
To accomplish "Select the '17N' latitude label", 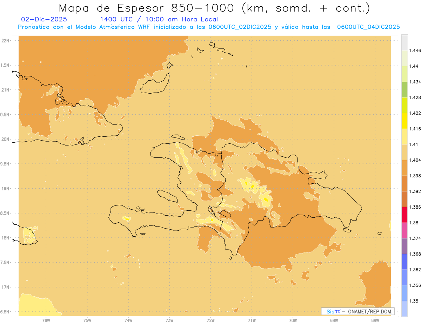I will click(5, 287).
